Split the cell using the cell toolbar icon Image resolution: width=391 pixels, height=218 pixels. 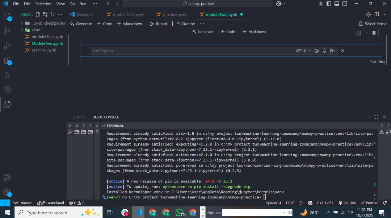[x=359, y=33]
